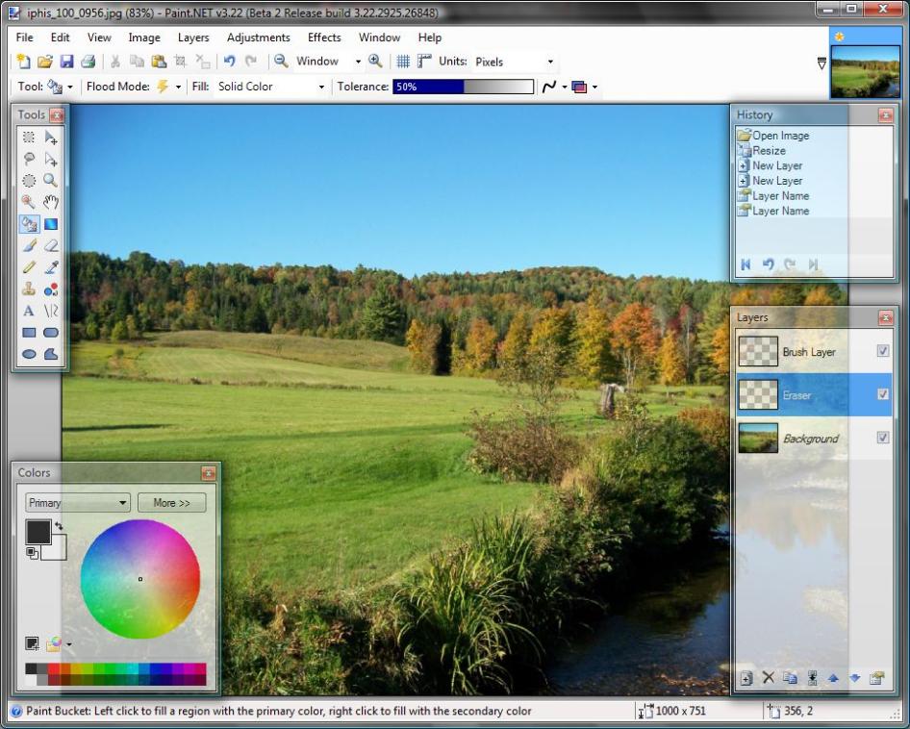The image size is (910, 729).
Task: Hide the Brush Layer via its checkbox
Action: 883,352
